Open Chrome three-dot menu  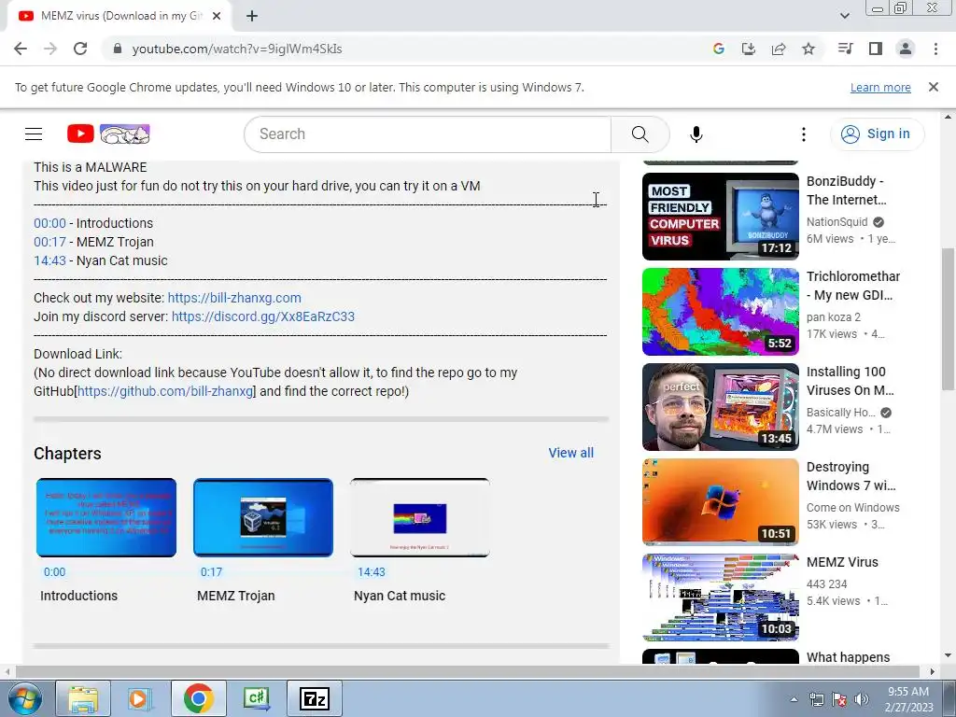click(x=935, y=49)
